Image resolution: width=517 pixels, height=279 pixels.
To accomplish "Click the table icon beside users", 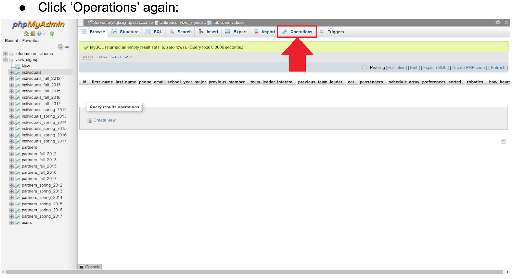I will pos(18,223).
